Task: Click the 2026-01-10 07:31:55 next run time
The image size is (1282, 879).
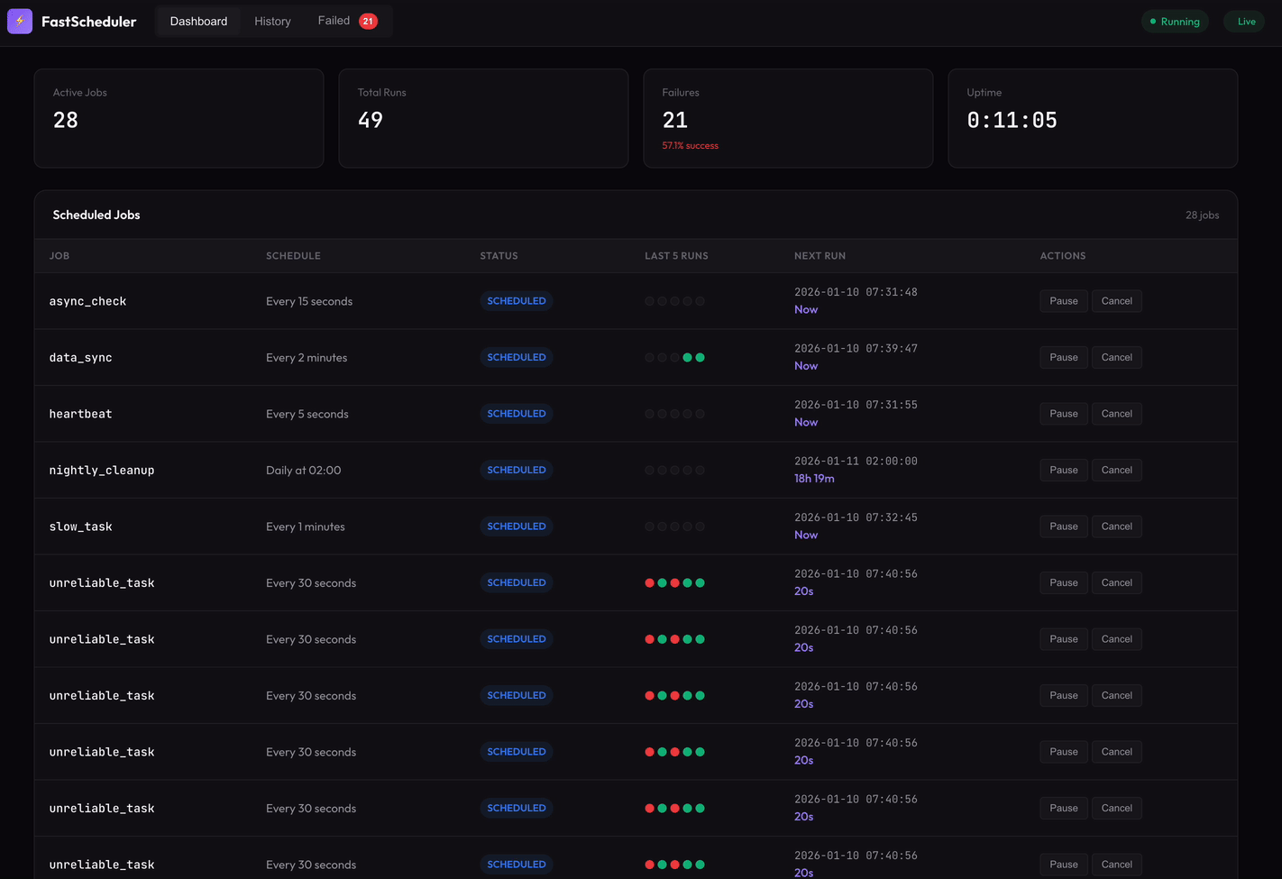Action: pos(856,405)
